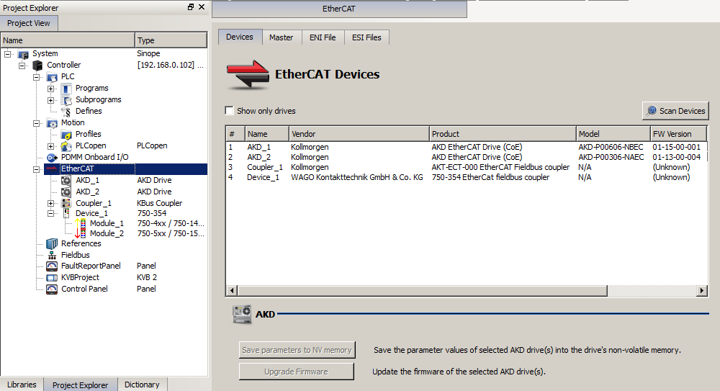This screenshot has height=391, width=720.
Task: Click the AKD_1 drive icon in tree
Action: click(x=66, y=180)
